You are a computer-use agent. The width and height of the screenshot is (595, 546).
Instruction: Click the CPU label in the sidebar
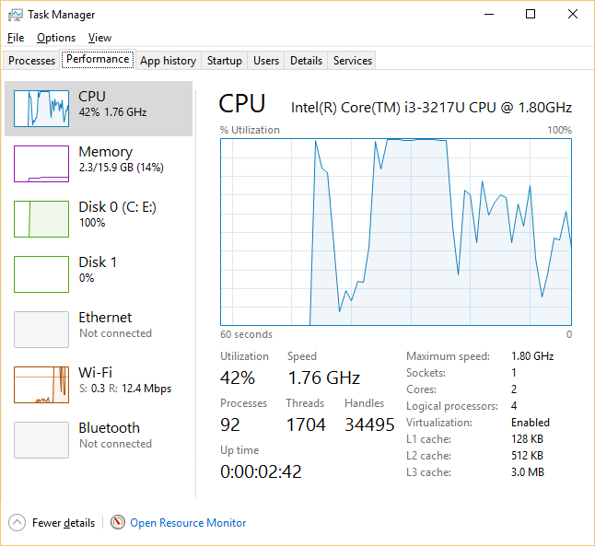pos(92,97)
